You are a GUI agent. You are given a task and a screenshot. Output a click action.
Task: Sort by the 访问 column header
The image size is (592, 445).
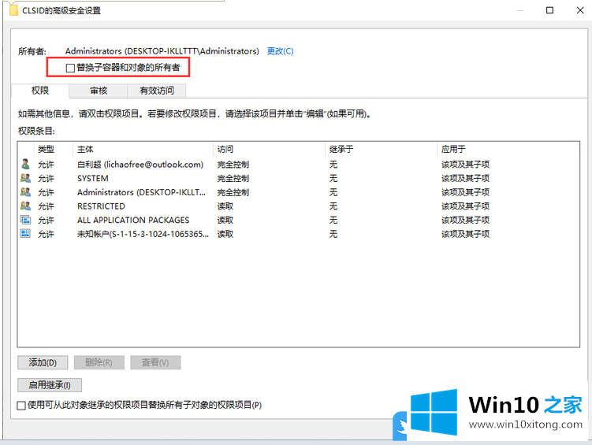coord(269,150)
